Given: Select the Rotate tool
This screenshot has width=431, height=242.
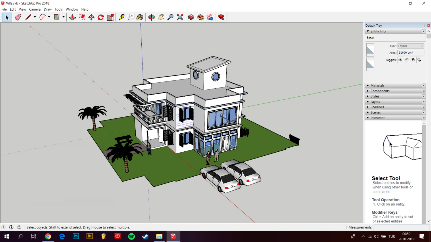Looking at the screenshot, I should coord(101,17).
